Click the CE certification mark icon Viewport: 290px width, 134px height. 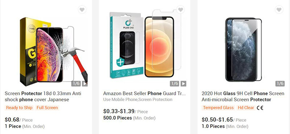pyautogui.click(x=260, y=108)
